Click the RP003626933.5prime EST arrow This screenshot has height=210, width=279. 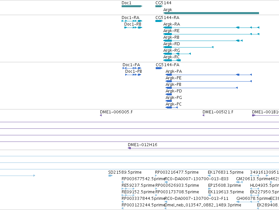click(x=156, y=189)
